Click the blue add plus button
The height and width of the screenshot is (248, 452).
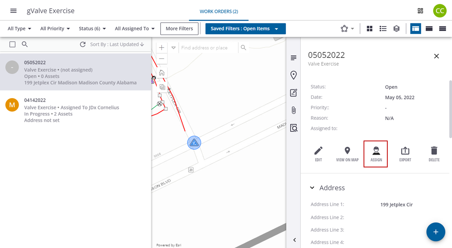pos(436,232)
